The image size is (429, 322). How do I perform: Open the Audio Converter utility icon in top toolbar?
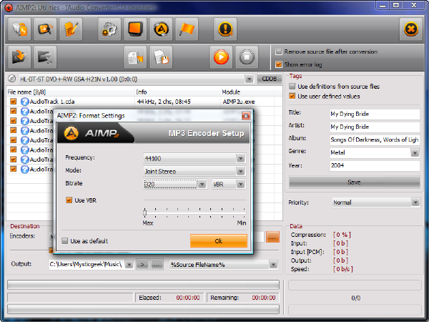19,29
